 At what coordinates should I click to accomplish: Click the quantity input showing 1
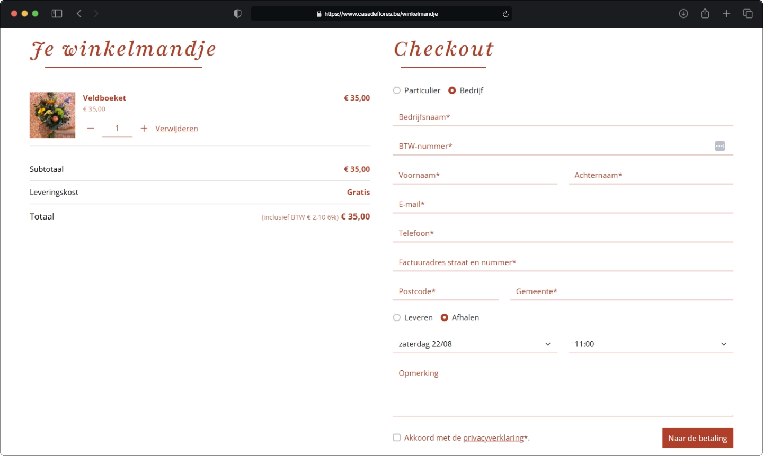117,129
